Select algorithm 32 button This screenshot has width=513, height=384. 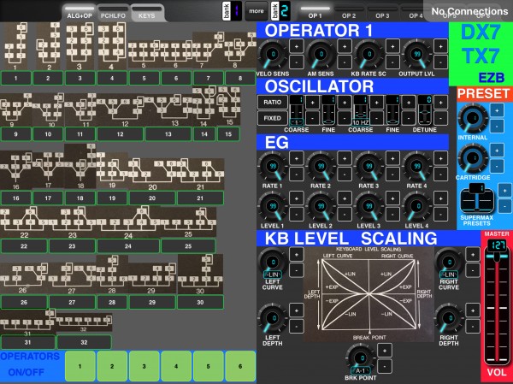coord(84,342)
